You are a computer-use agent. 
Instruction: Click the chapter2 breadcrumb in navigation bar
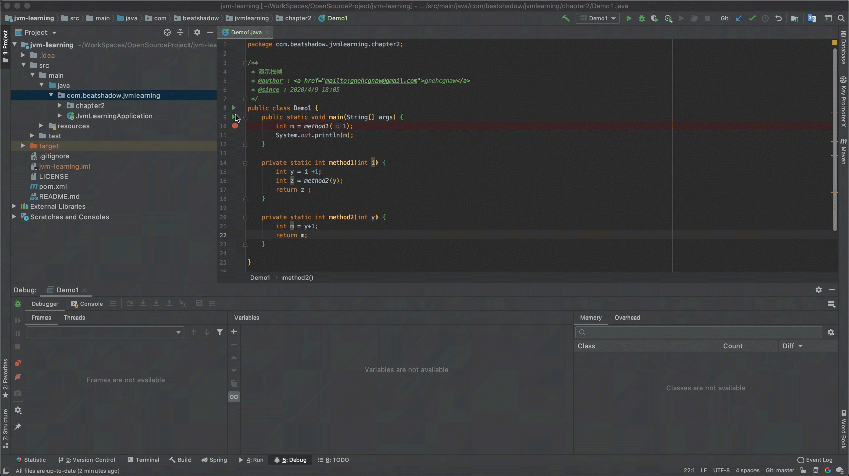tap(294, 18)
